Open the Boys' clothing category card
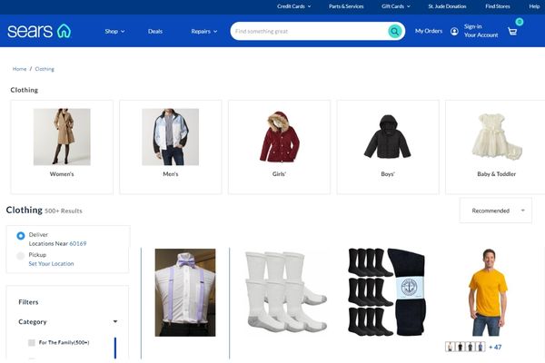Screen dimensions: 545x363 coord(388,147)
